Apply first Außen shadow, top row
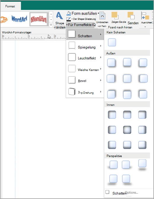154x199 pixels. (x=111, y=63)
